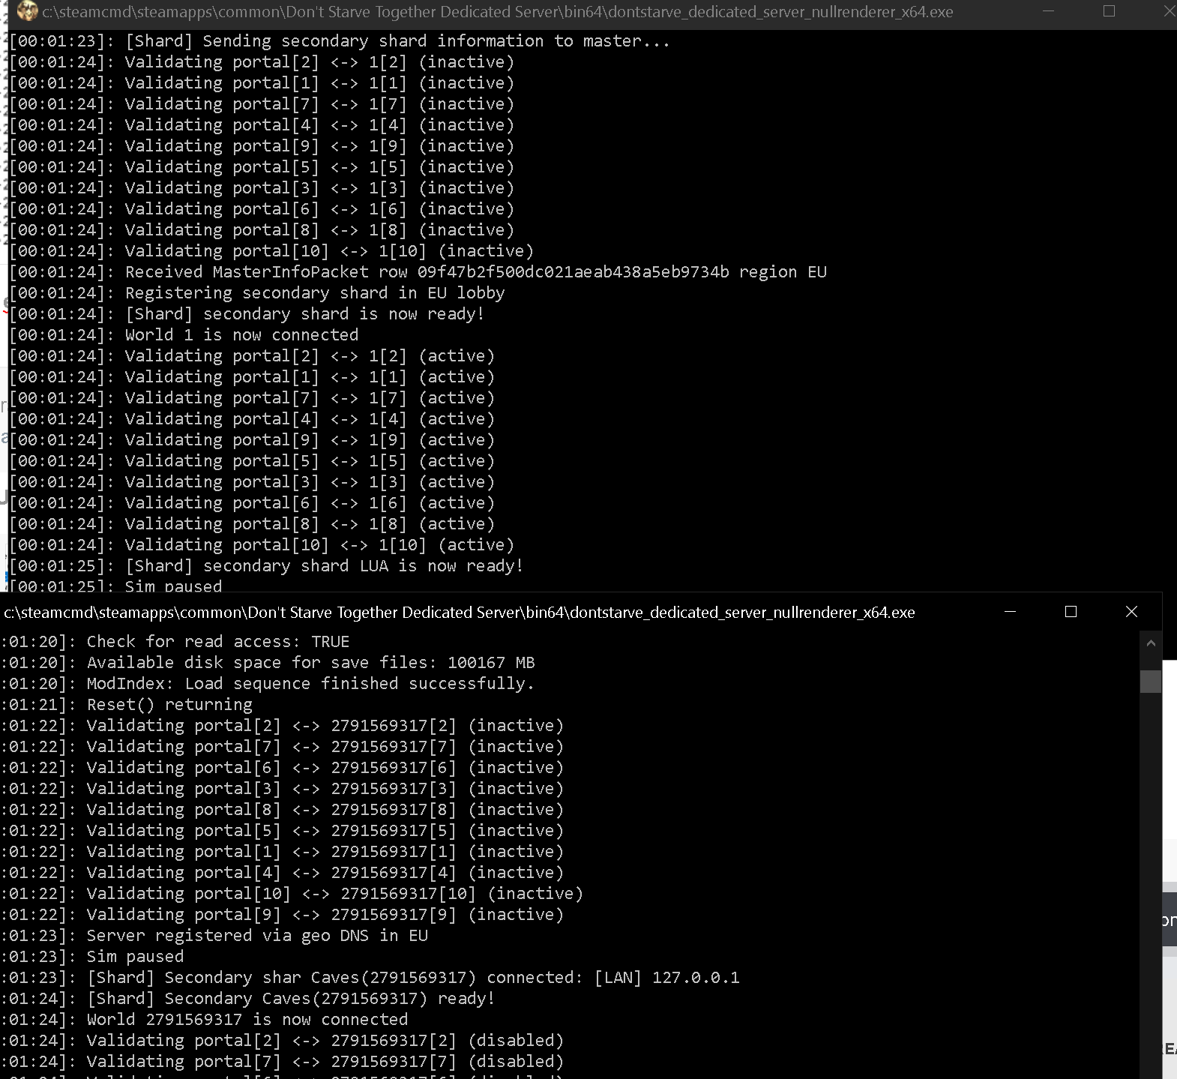Select line 'Validating portal[2] <-> 1[2] (active)'
The image size is (1177, 1079).
252,356
